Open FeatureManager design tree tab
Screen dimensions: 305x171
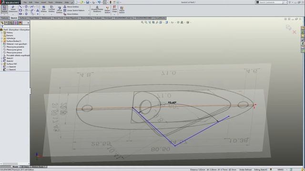pos(2,23)
